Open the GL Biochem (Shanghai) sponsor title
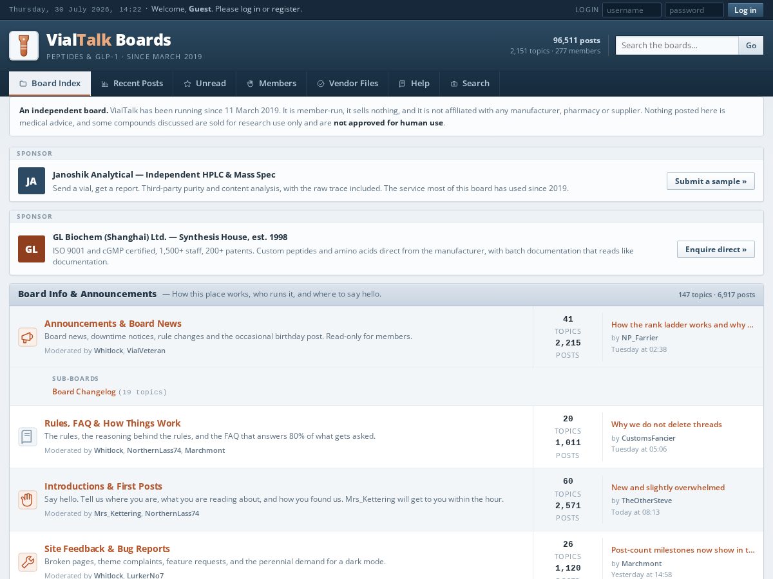The image size is (773, 579). click(x=170, y=237)
